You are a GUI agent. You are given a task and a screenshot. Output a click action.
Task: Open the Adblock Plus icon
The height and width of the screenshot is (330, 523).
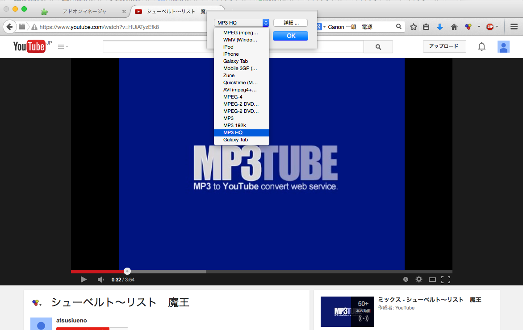click(x=490, y=27)
